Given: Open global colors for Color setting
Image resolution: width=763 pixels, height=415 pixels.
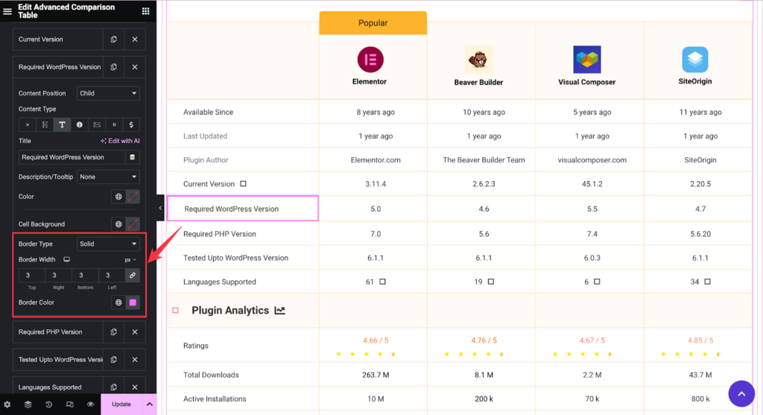Looking at the screenshot, I should pyautogui.click(x=118, y=197).
